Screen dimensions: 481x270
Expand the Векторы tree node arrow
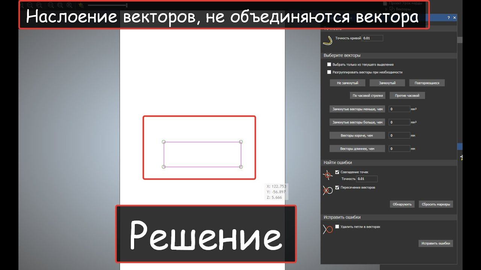386,9
